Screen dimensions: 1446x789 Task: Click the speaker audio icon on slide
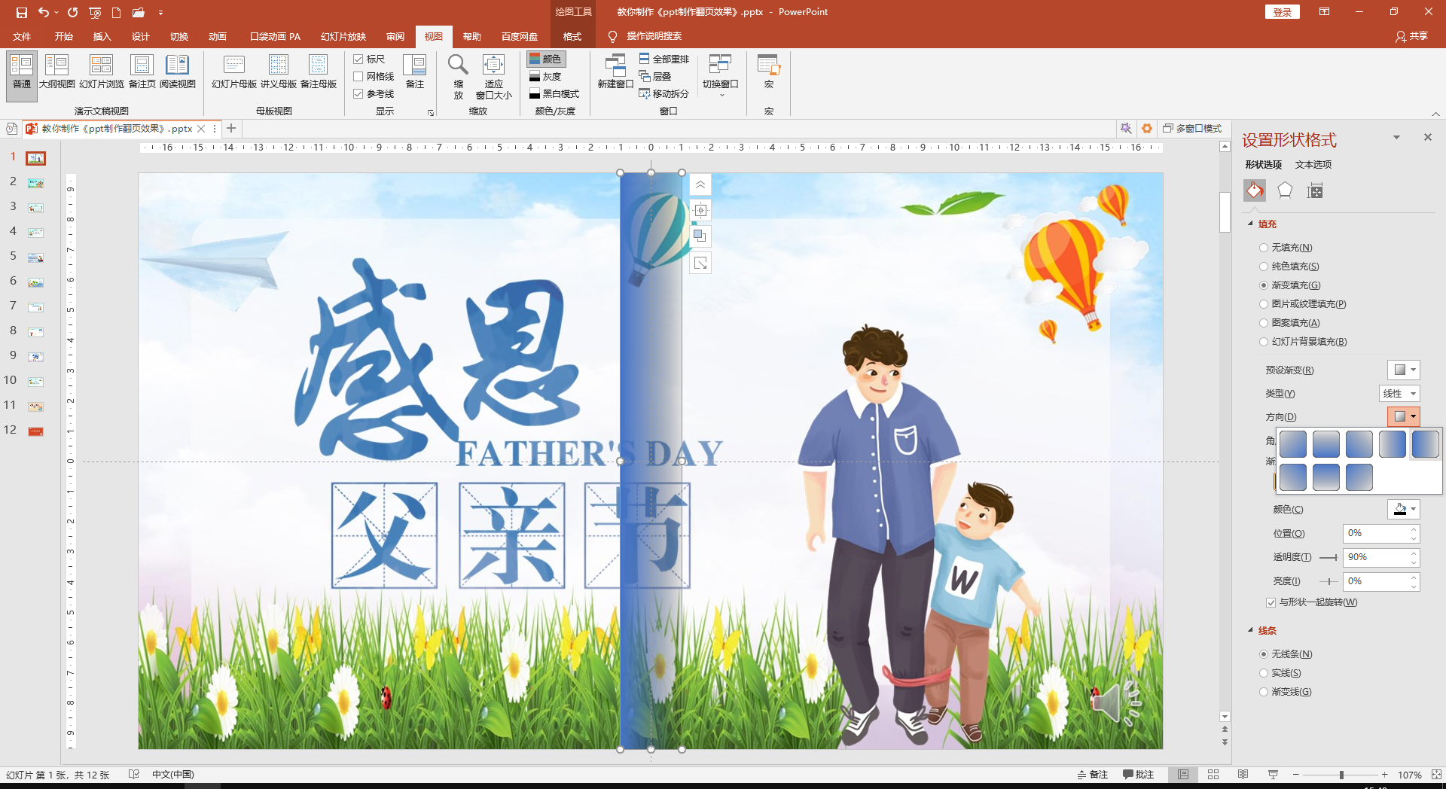click(x=1115, y=702)
